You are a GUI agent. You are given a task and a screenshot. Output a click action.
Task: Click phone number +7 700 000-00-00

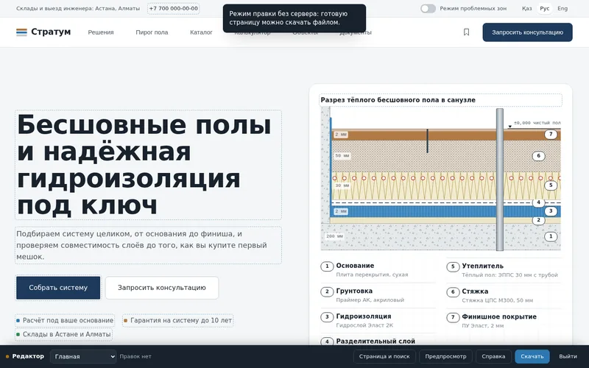pyautogui.click(x=173, y=8)
